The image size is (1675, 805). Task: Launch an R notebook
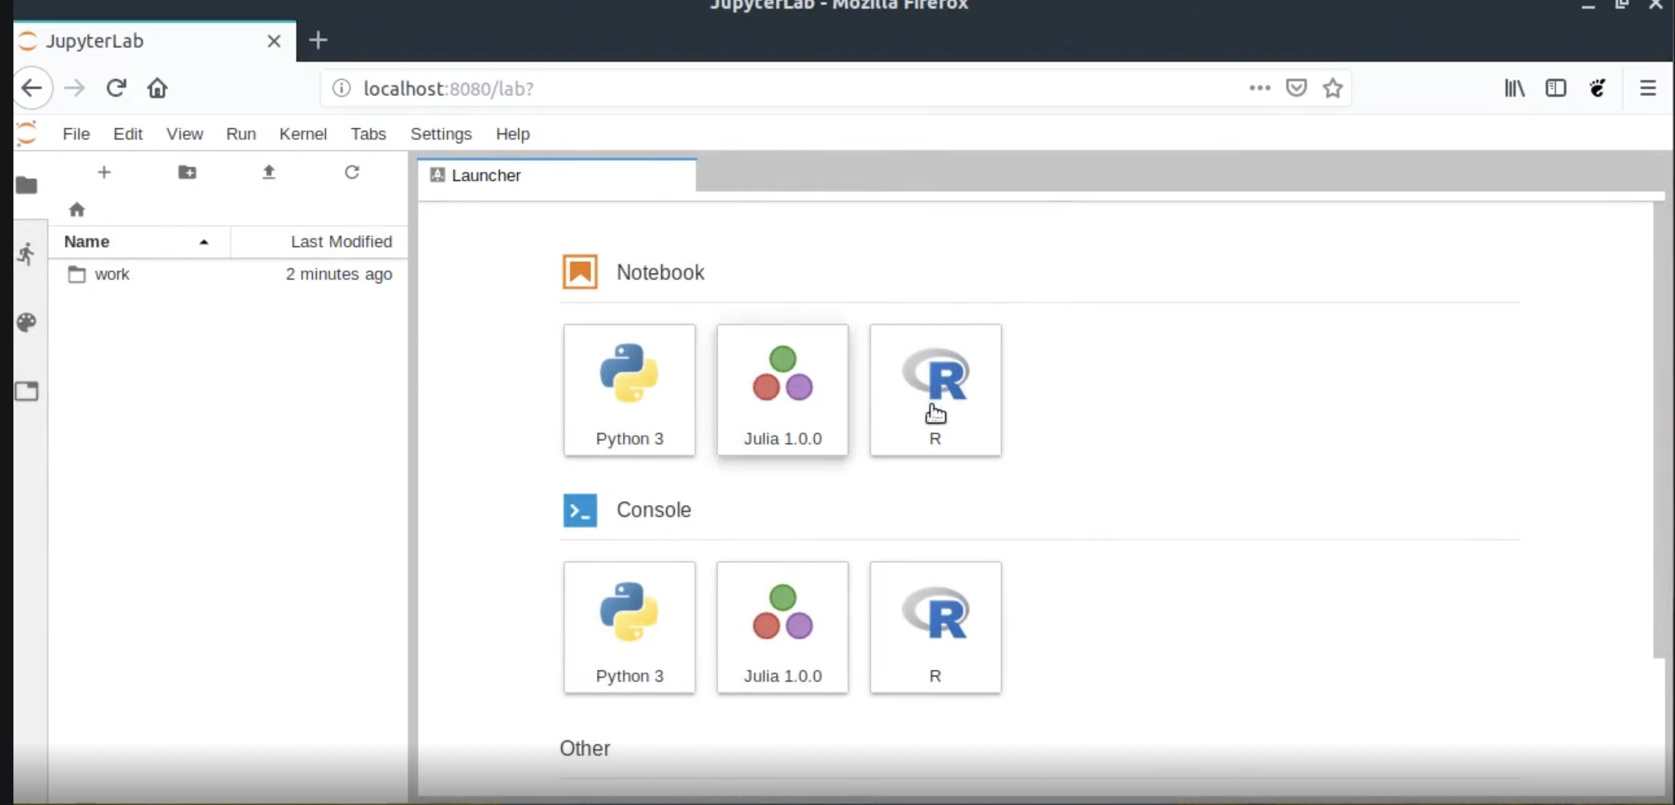[935, 390]
